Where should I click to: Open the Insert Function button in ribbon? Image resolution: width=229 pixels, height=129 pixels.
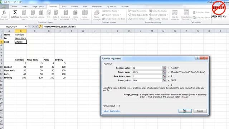[x=4, y=15]
